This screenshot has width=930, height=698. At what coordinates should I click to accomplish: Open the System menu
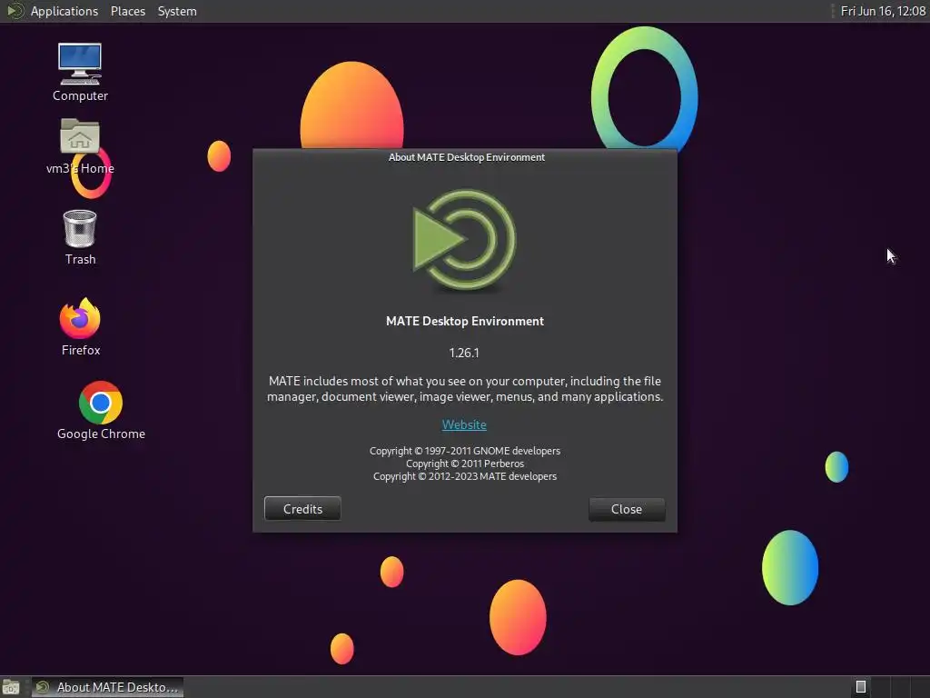177,11
